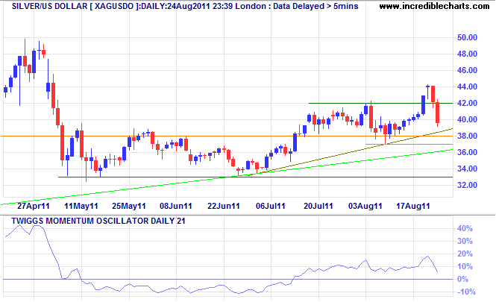The width and height of the screenshot is (496, 302).
Task: Click the 03Aug11 date label
Action: point(365,207)
